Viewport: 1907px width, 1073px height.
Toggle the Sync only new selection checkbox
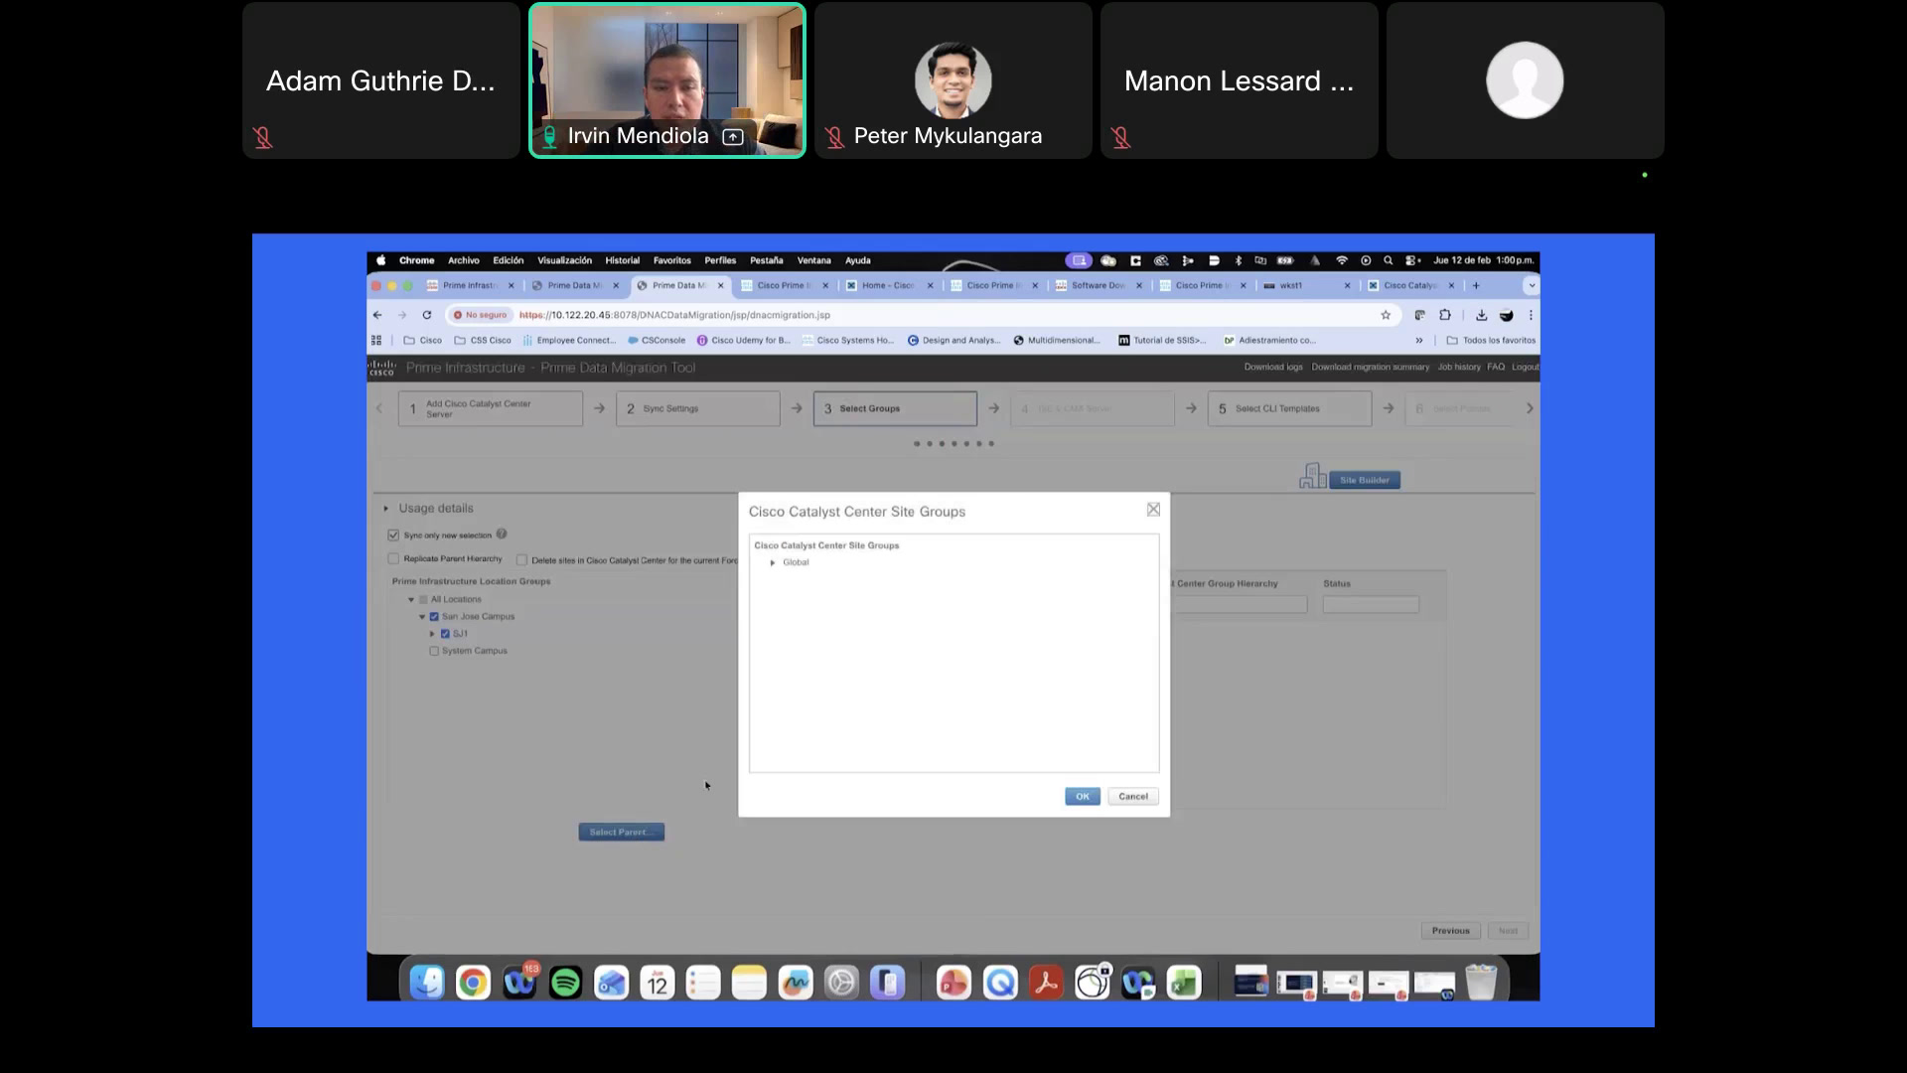(393, 536)
